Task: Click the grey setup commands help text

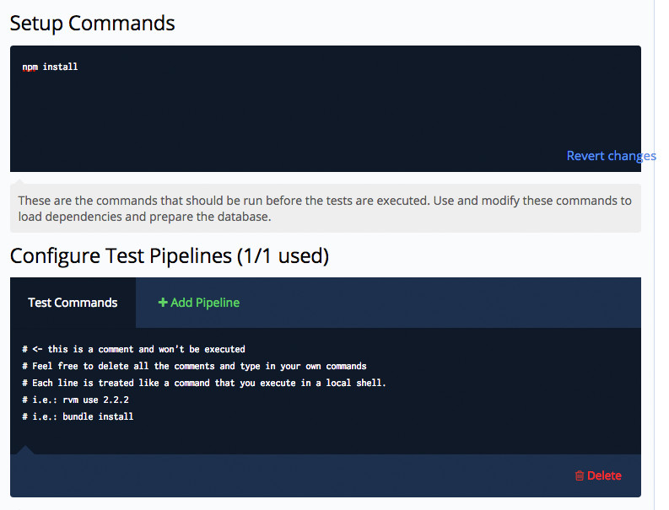Action: [x=325, y=208]
